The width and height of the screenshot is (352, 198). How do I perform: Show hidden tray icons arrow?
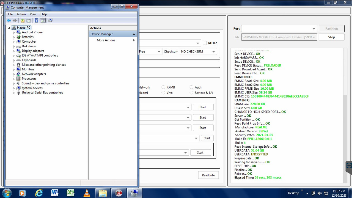(307, 193)
